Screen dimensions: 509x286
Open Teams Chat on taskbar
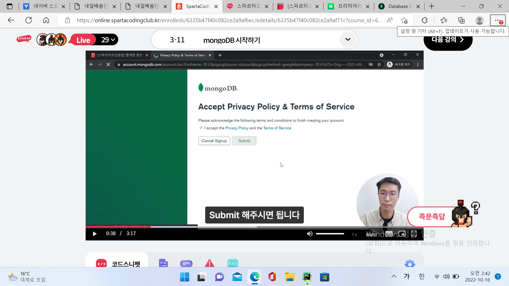tap(219, 277)
